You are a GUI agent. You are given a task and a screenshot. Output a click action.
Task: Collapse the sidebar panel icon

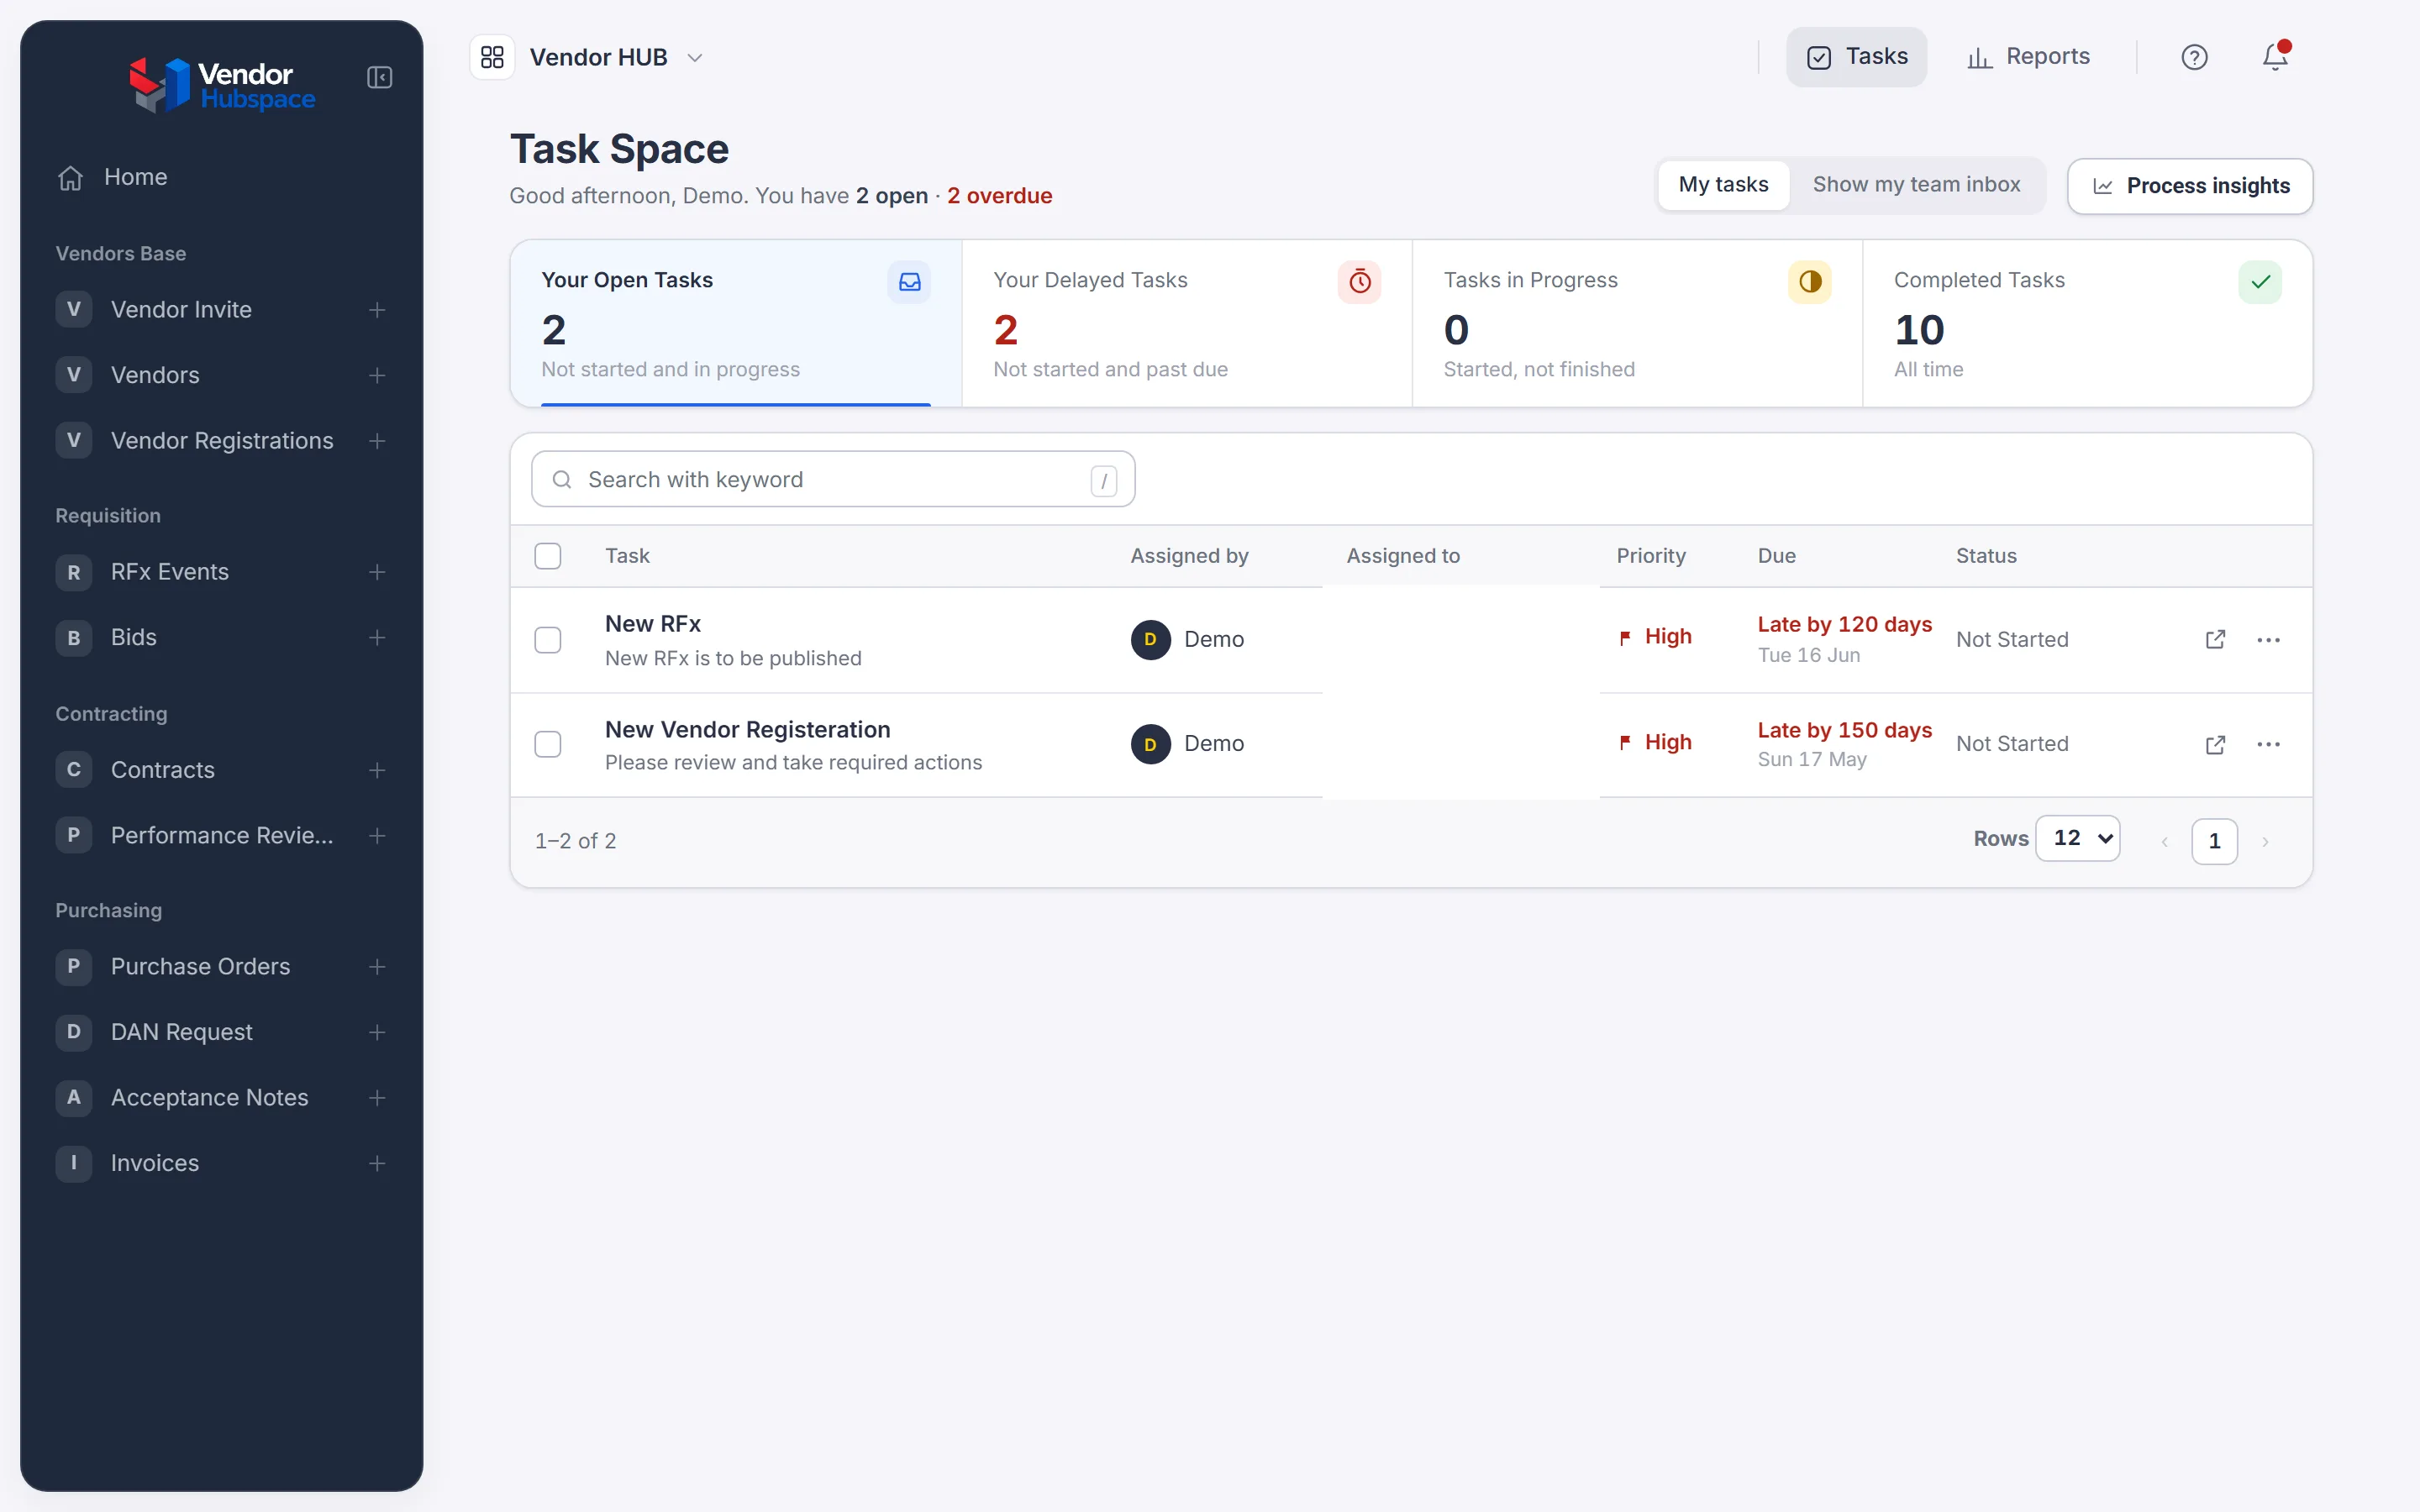click(x=379, y=77)
